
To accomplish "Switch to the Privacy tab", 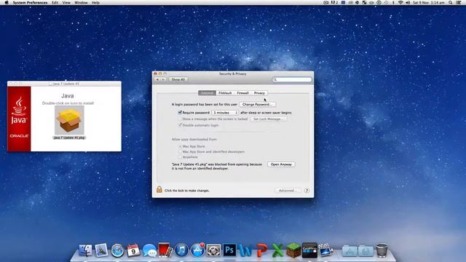I will coord(259,93).
